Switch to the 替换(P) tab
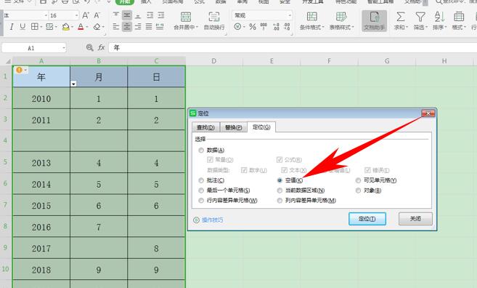The height and width of the screenshot is (288, 477). tap(233, 127)
